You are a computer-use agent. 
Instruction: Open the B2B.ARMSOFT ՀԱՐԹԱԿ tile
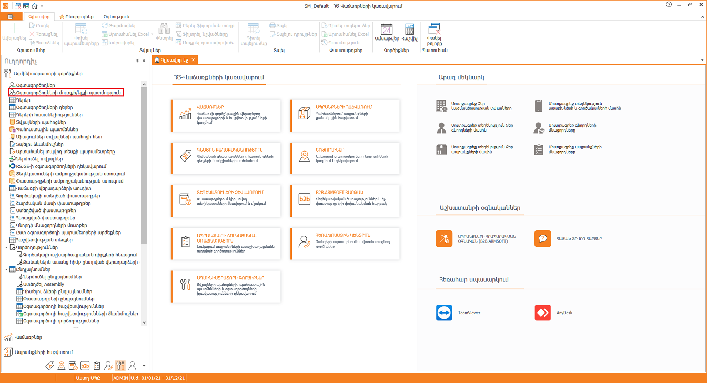[345, 200]
